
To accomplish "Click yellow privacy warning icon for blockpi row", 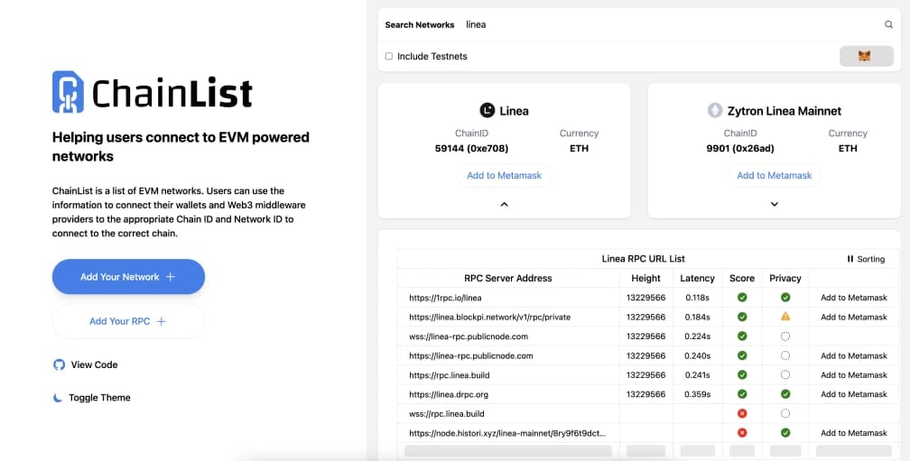I will [x=785, y=317].
